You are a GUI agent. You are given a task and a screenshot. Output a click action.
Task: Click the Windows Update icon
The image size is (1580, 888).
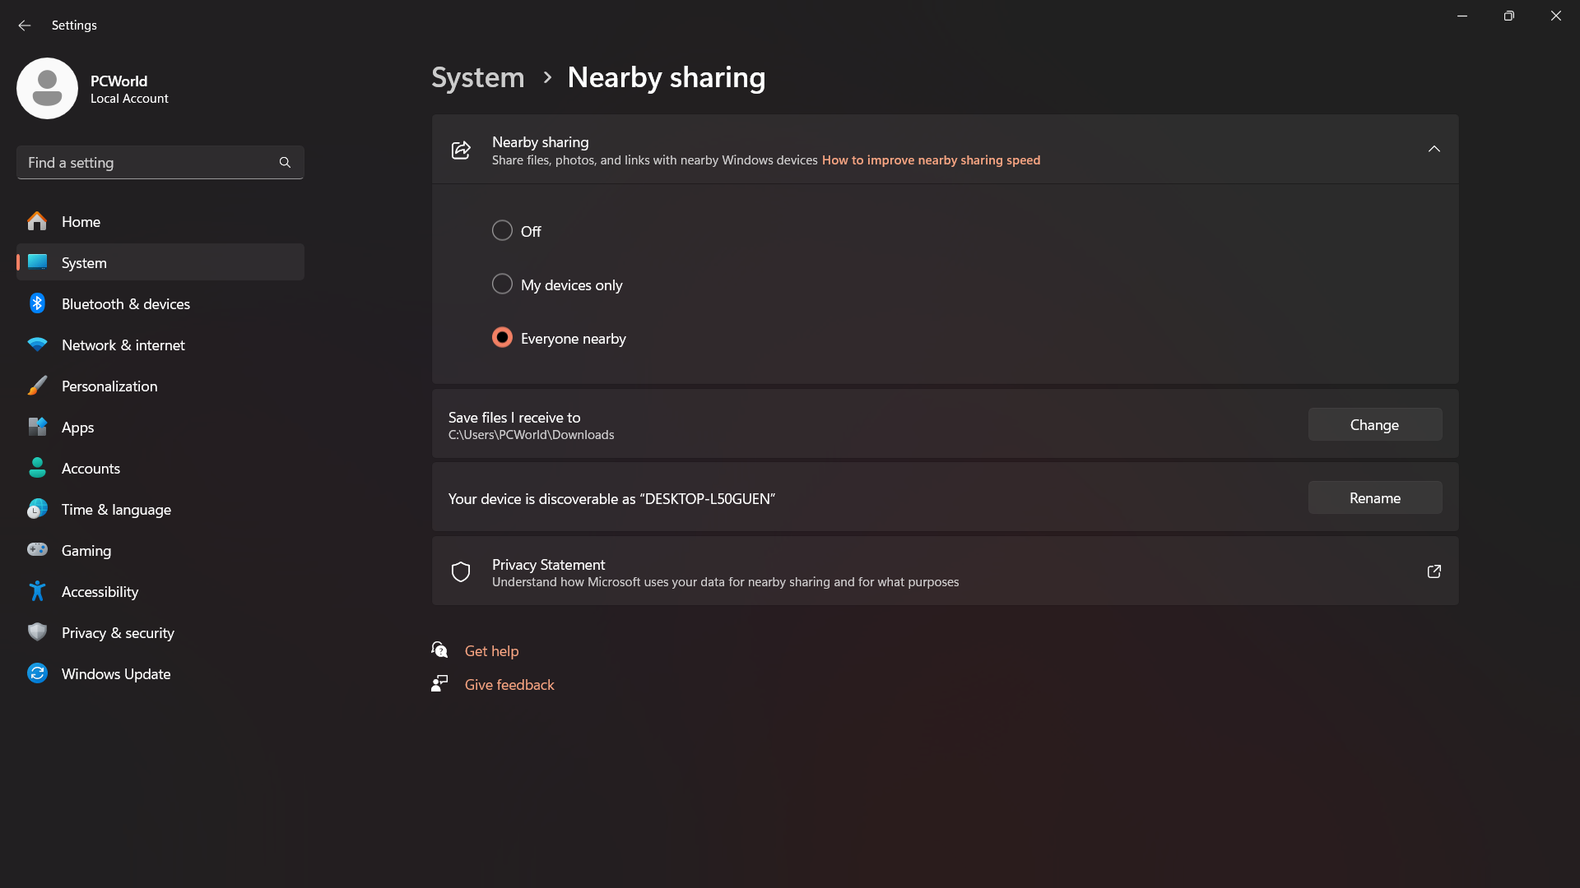(x=37, y=673)
